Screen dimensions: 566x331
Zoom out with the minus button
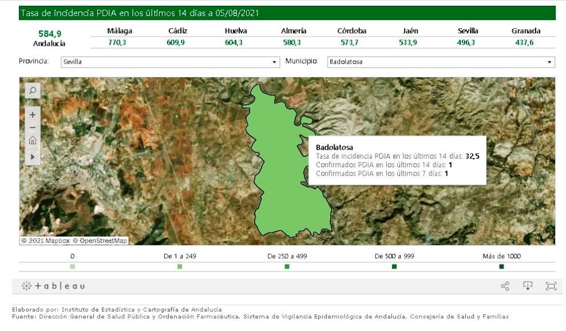[33, 128]
